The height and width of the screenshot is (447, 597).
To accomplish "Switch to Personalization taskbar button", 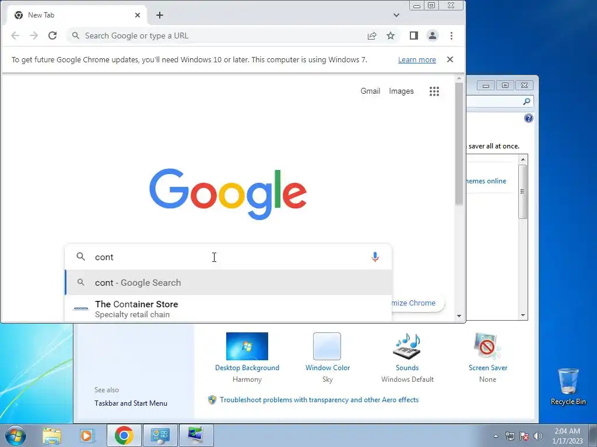I will point(196,435).
